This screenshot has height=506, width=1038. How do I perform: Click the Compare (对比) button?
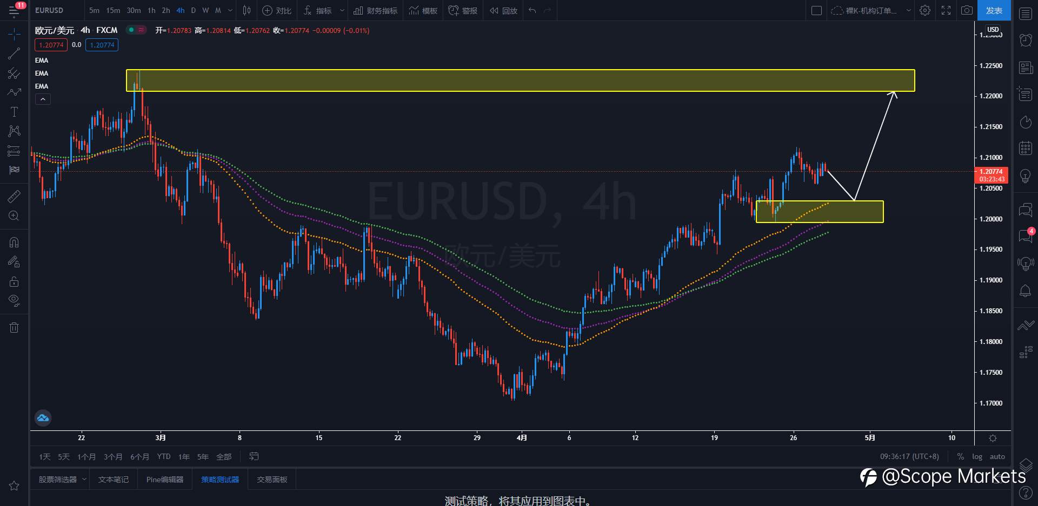point(277,10)
